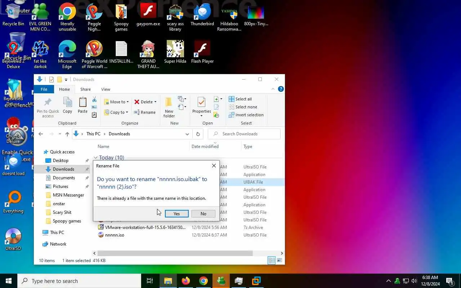Click This PC in the address breadcrumb
The width and height of the screenshot is (461, 288).
(93, 134)
